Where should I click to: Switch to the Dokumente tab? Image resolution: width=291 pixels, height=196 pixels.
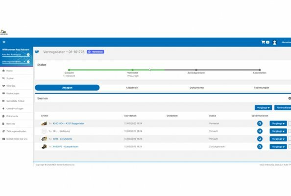(197, 88)
